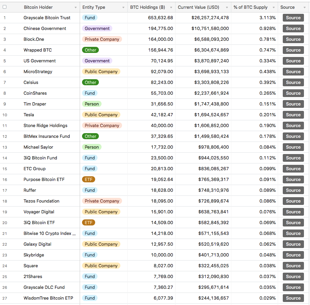Click supply percentage 0.781%
This screenshot has height=305, width=310.
click(x=268, y=39)
